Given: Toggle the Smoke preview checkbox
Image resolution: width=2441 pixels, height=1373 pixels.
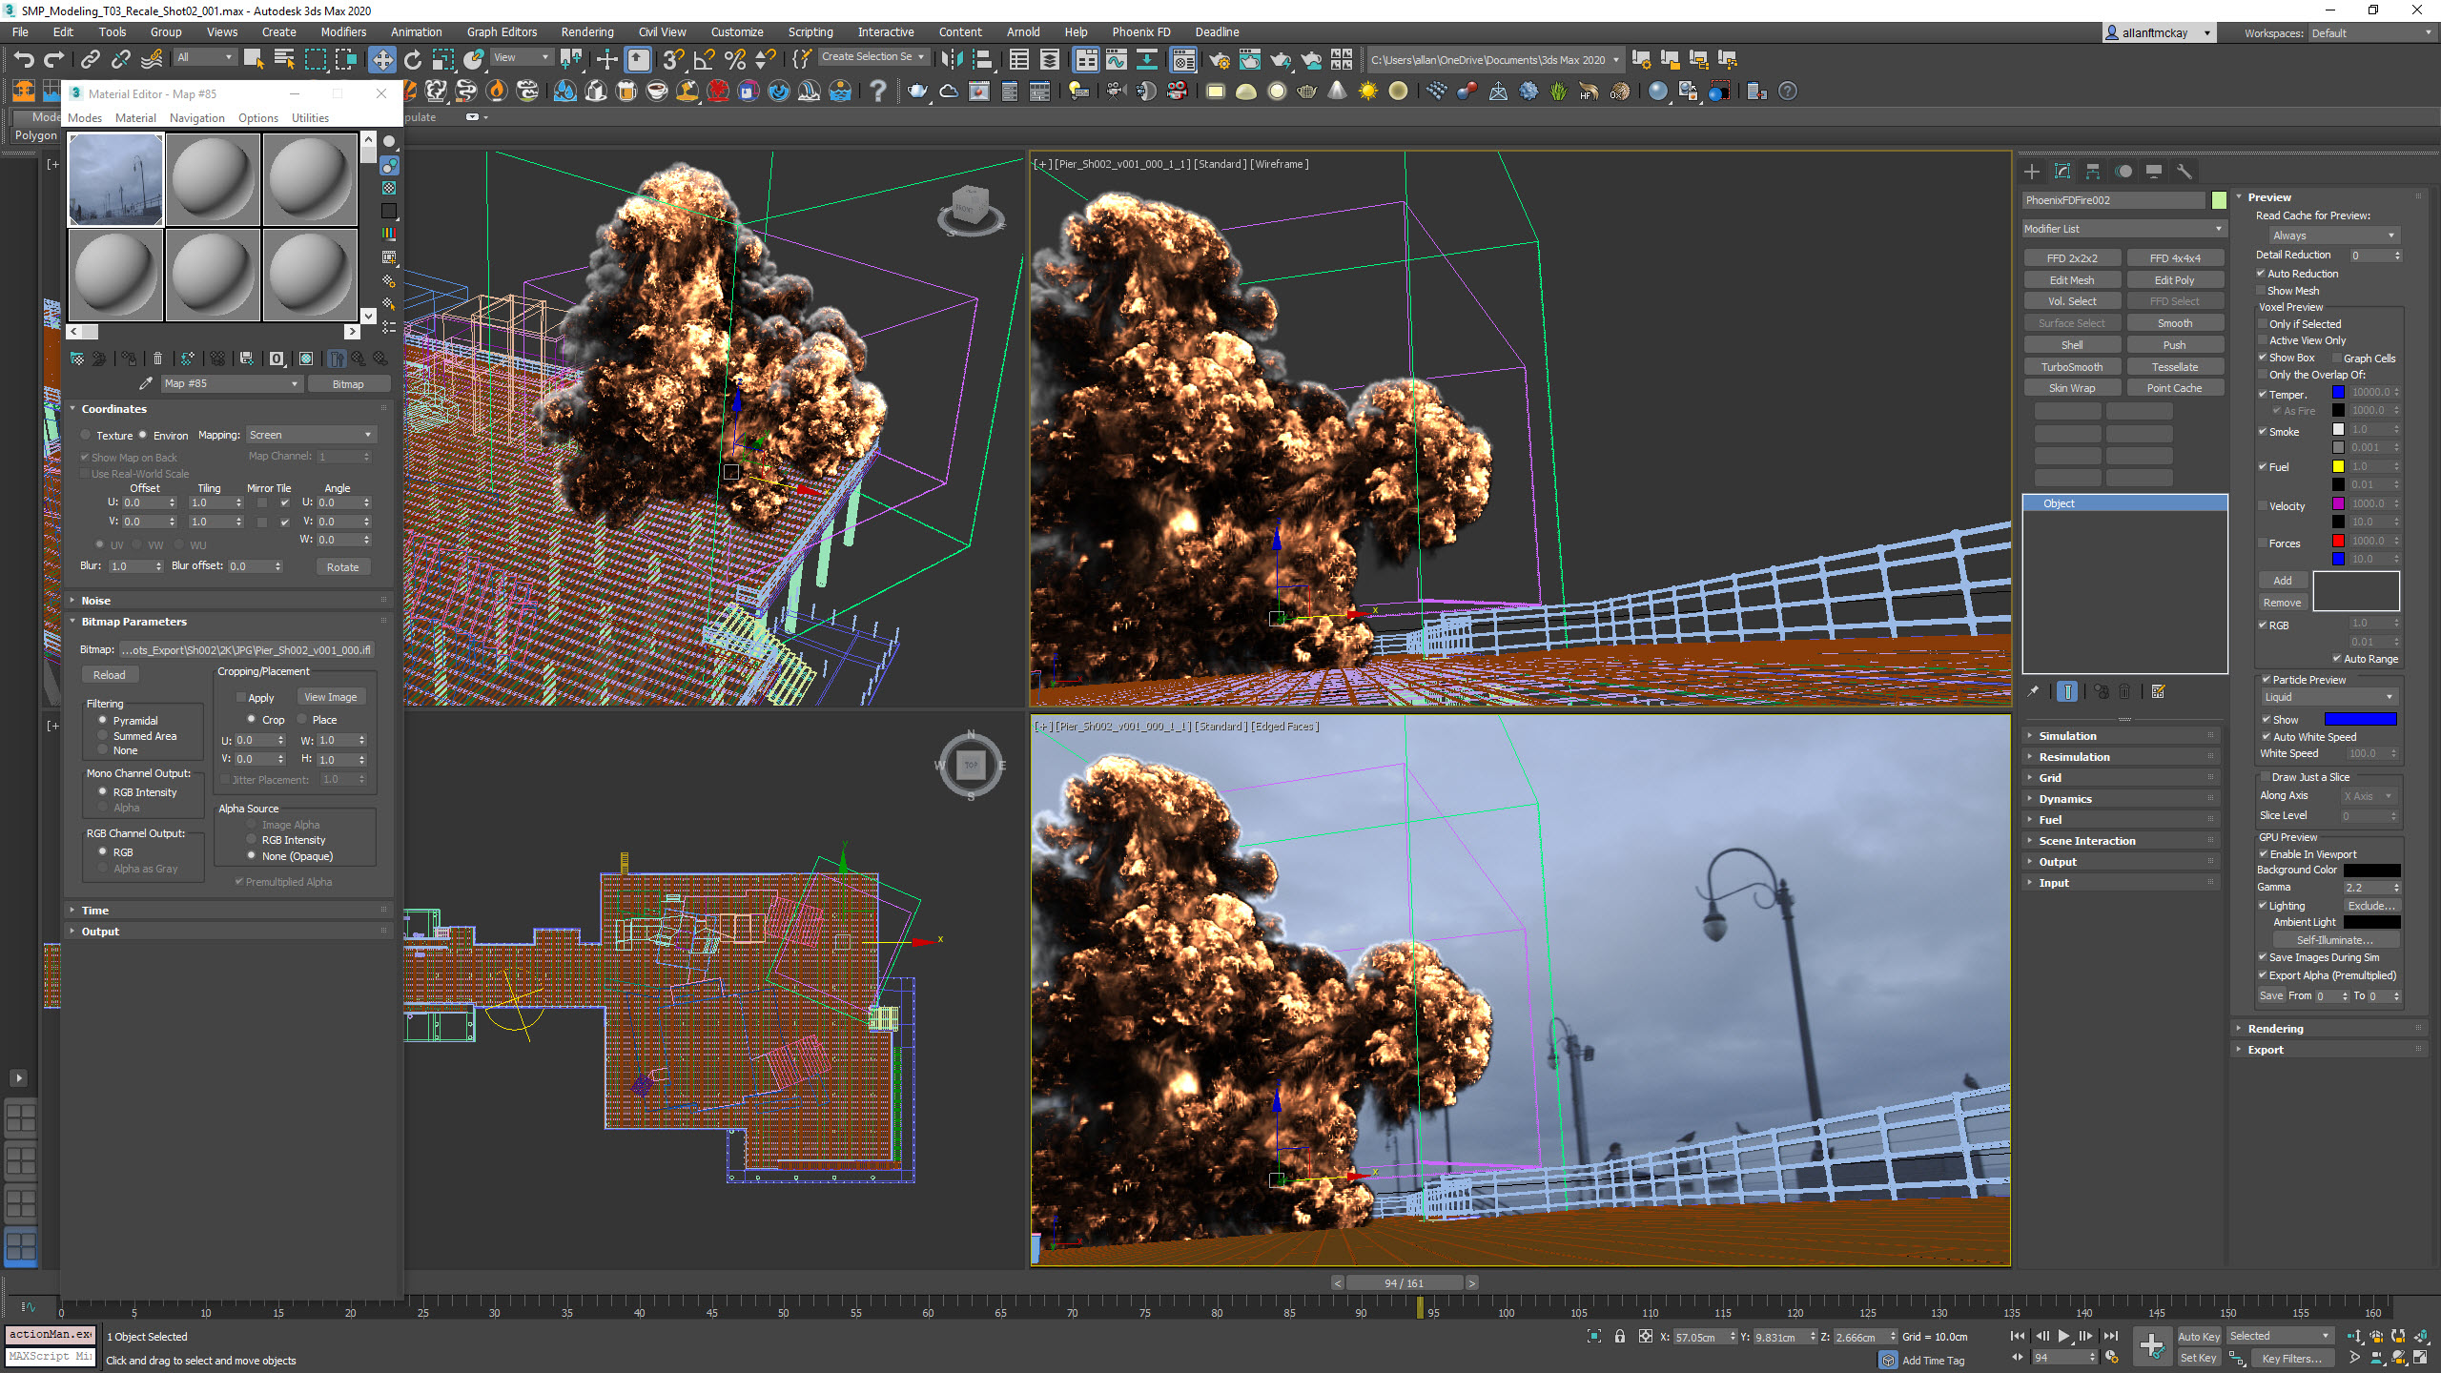Looking at the screenshot, I should click(x=2263, y=432).
